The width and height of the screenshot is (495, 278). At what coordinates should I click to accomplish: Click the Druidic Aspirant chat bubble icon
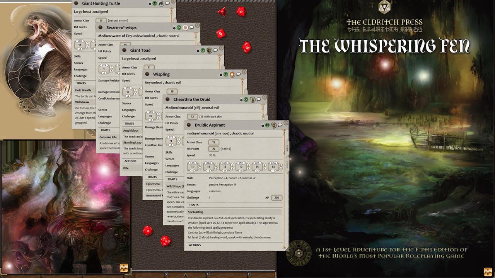click(x=280, y=125)
